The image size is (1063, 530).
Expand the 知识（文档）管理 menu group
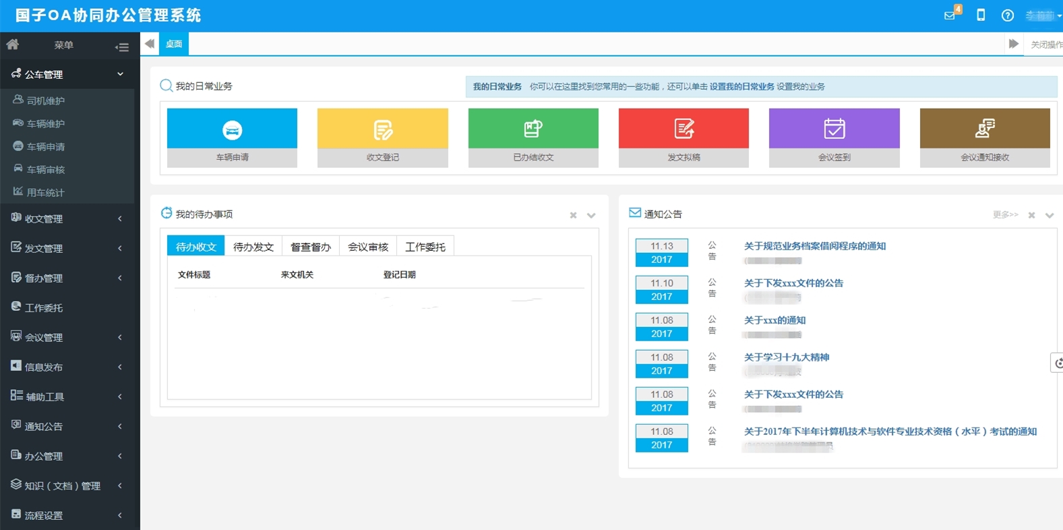click(67, 485)
